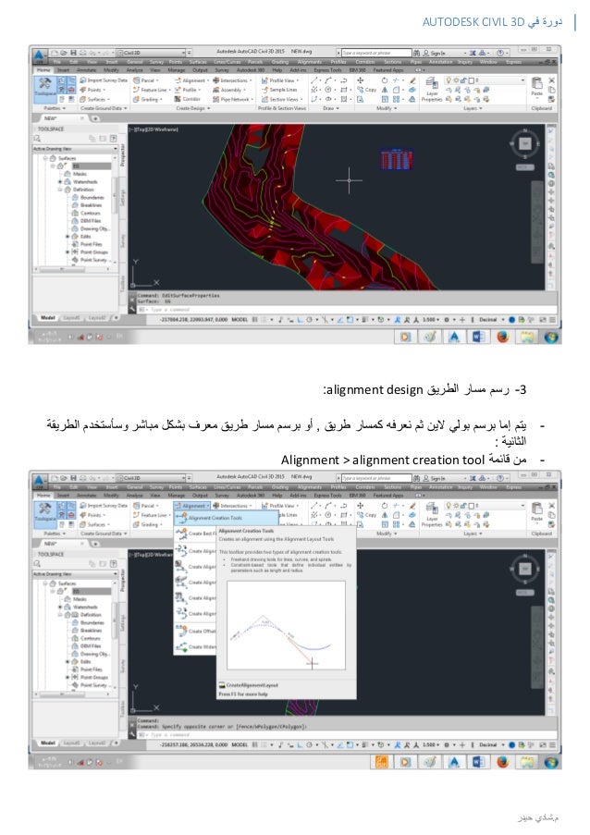590x835 pixels.
Task: Pick Create Widening entry in Alignment dropdown
Action: [195, 647]
